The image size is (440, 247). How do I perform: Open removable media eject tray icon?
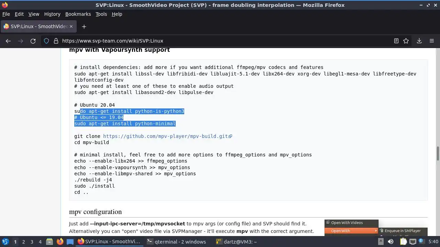pyautogui.click(x=381, y=242)
